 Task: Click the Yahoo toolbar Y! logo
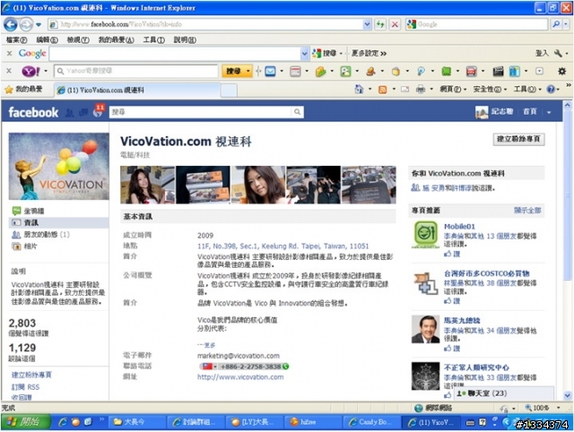30,71
